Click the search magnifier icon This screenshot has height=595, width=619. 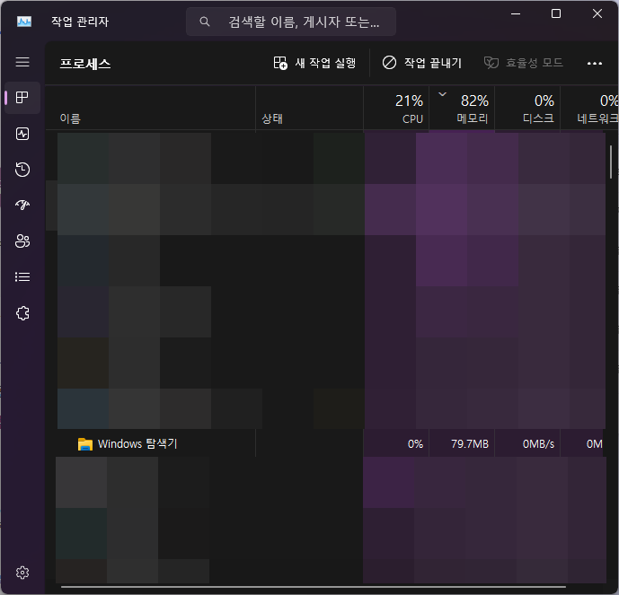tap(204, 22)
